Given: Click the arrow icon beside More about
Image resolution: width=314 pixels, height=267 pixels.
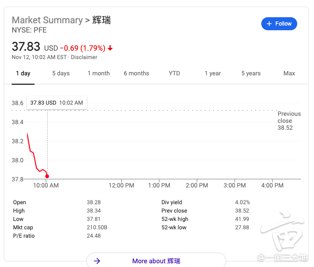Looking at the screenshot, I should point(97,261).
